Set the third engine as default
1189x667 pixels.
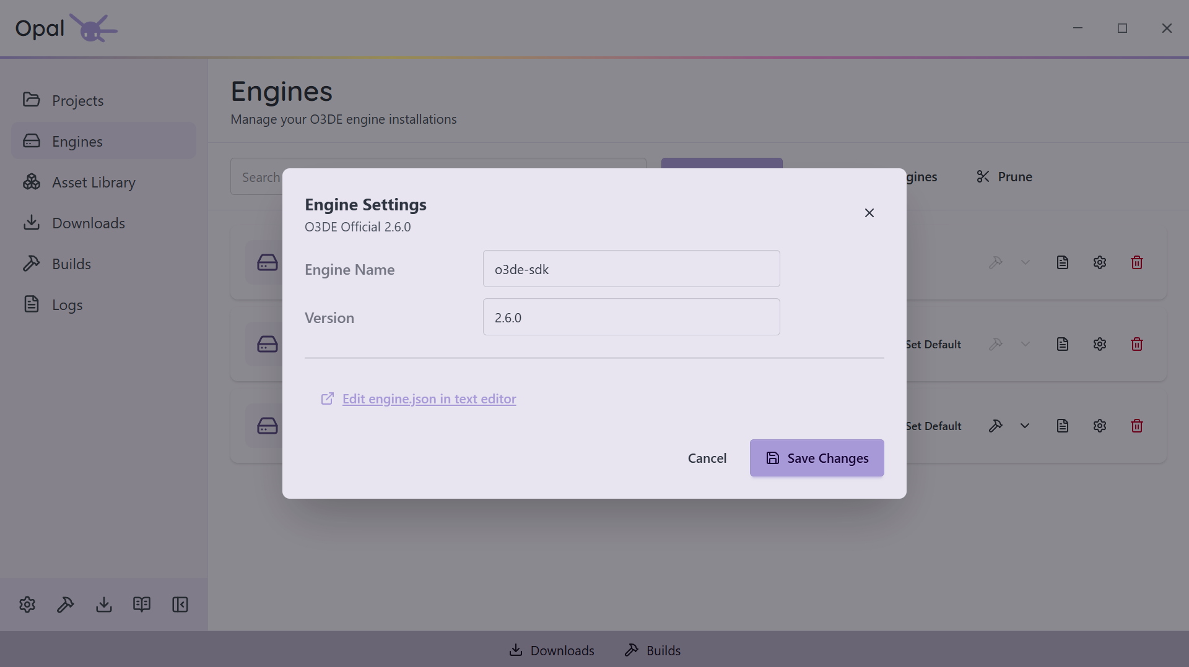tap(933, 426)
